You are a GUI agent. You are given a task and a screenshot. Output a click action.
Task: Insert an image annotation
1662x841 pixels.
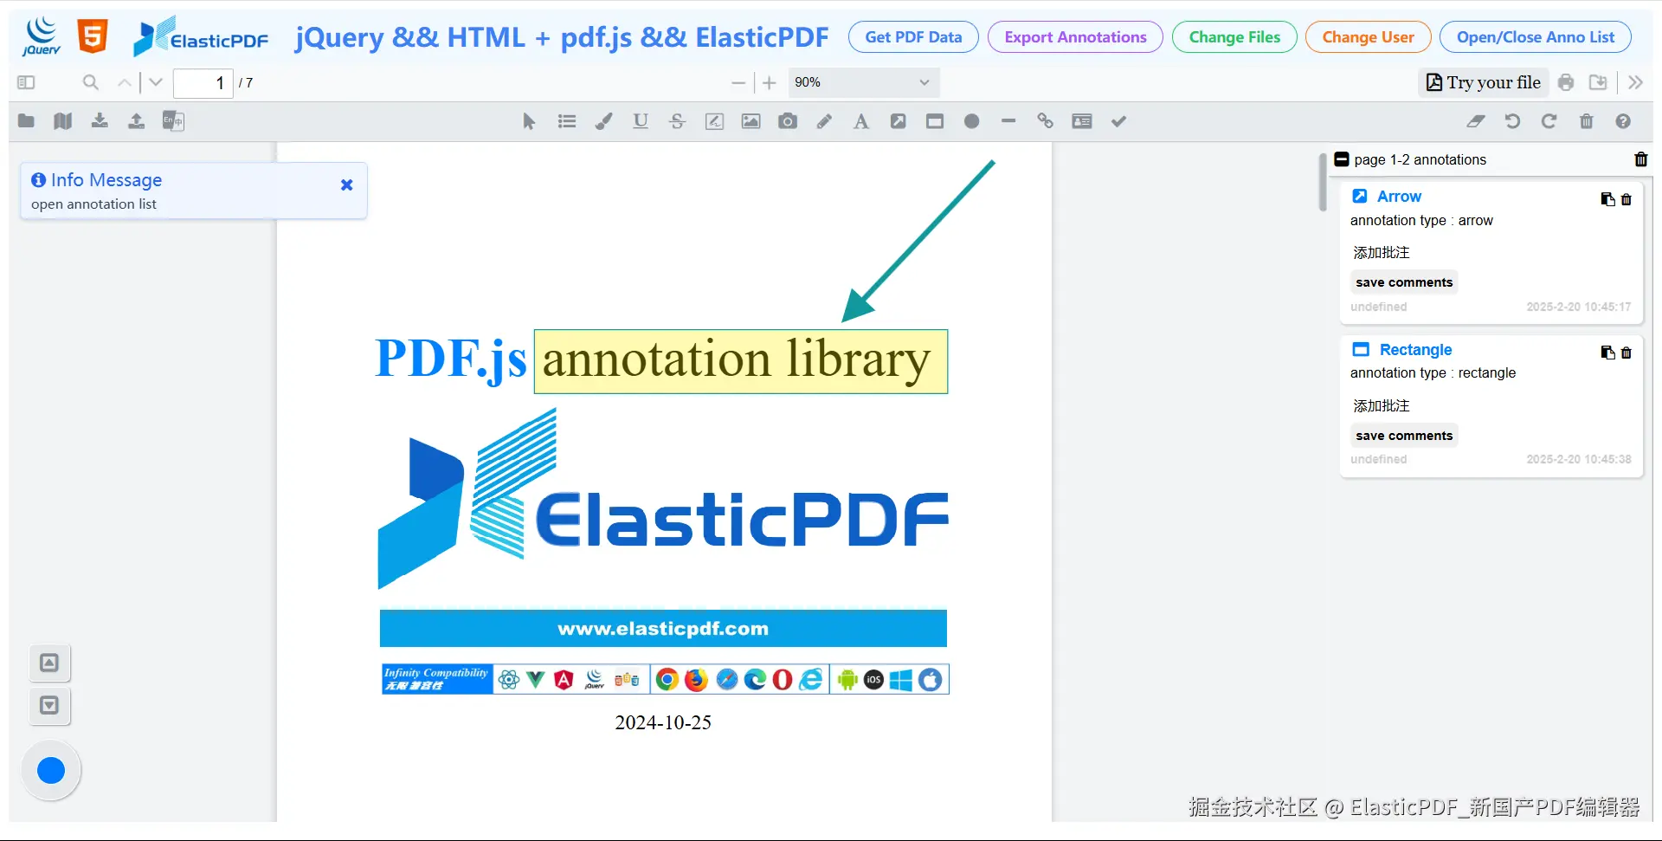point(750,121)
